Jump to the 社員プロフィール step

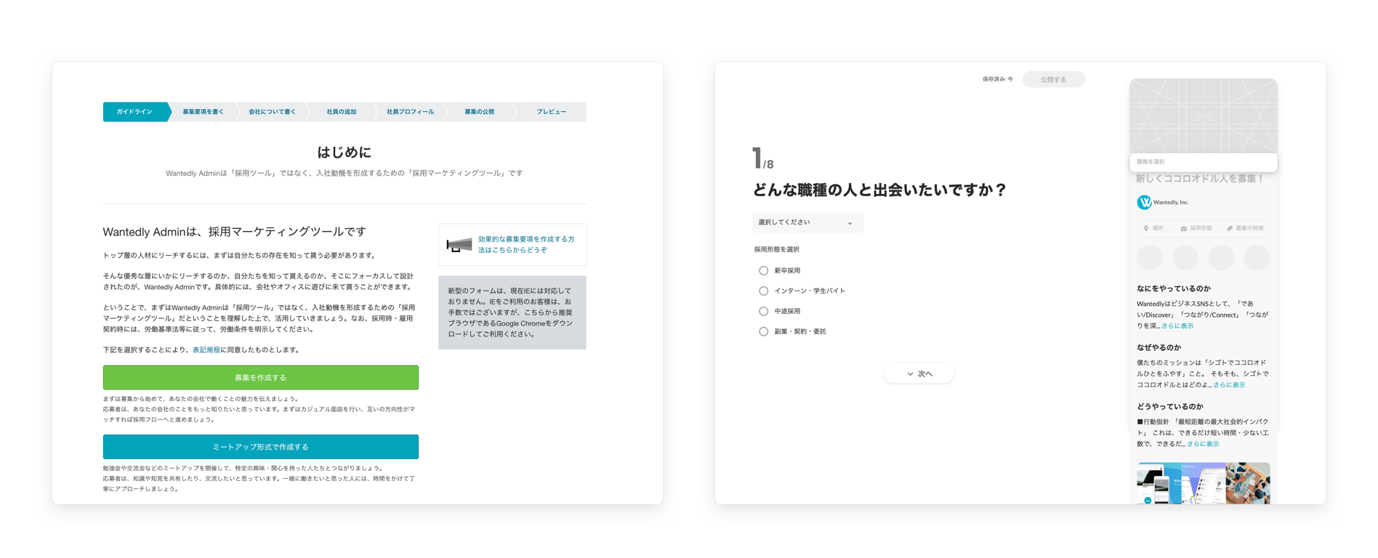pyautogui.click(x=411, y=112)
